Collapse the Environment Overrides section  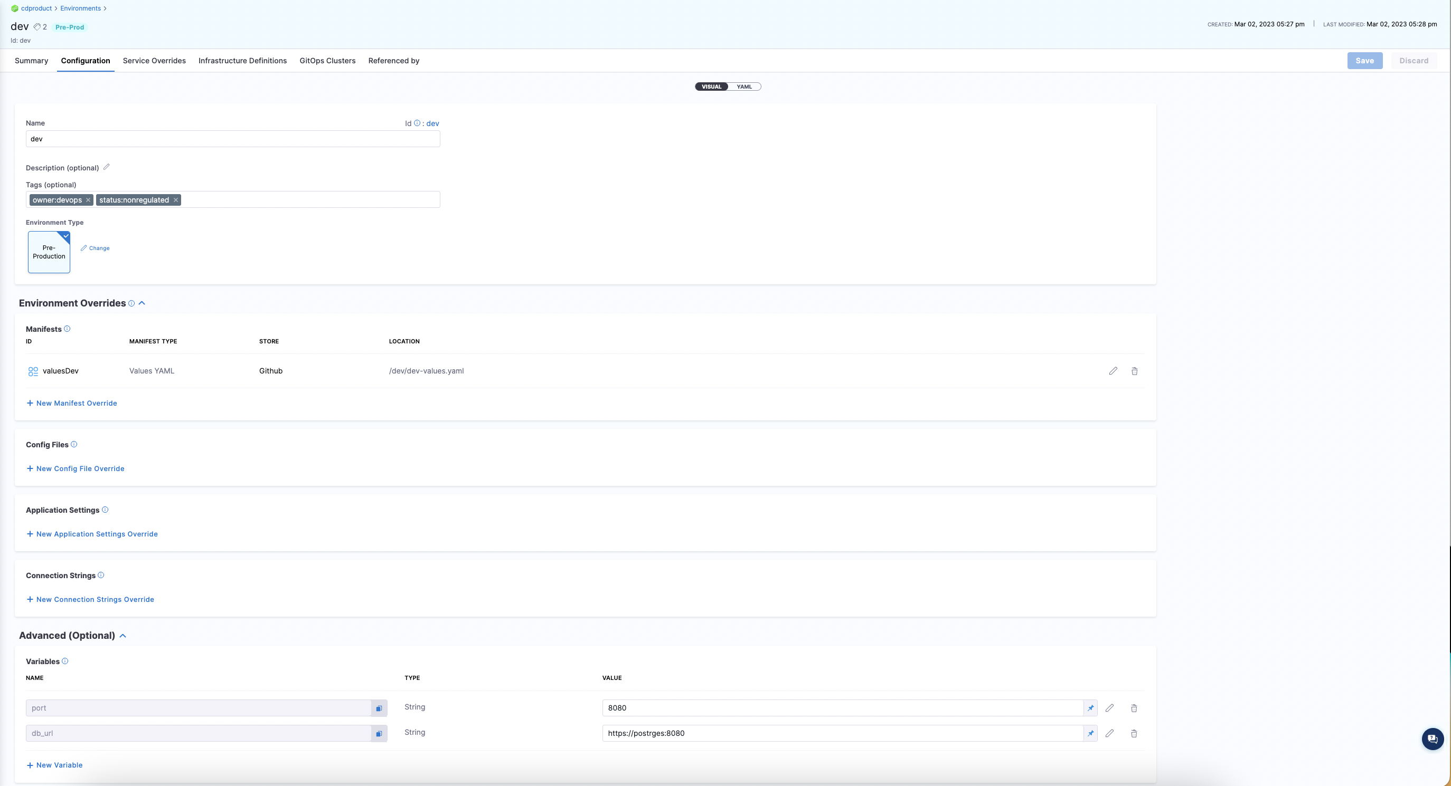[142, 303]
